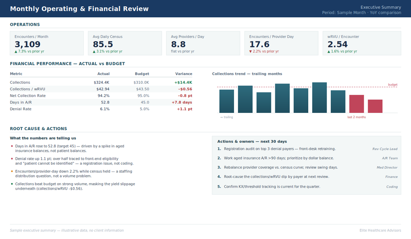Click the 'Finance' owner label

(391, 177)
